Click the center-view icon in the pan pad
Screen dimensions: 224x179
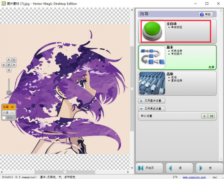[x=9, y=65]
